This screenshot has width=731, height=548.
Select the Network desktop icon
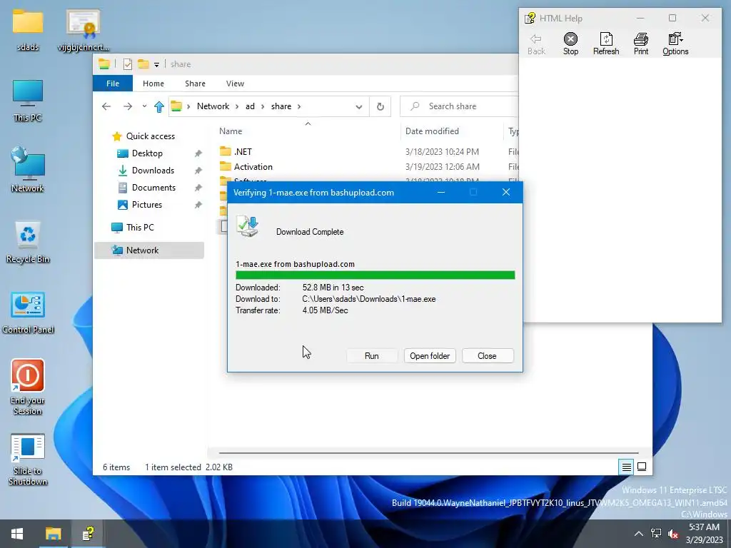(28, 170)
